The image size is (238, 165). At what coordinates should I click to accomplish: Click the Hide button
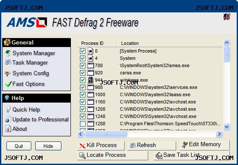click(x=48, y=146)
